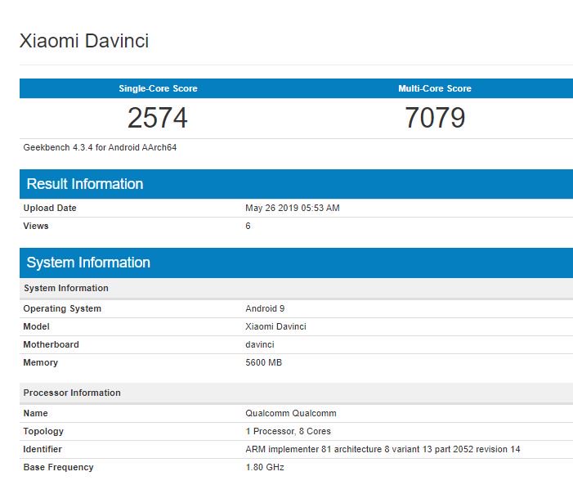Select the Views label
Screen dimensions: 573x485
pyautogui.click(x=36, y=226)
